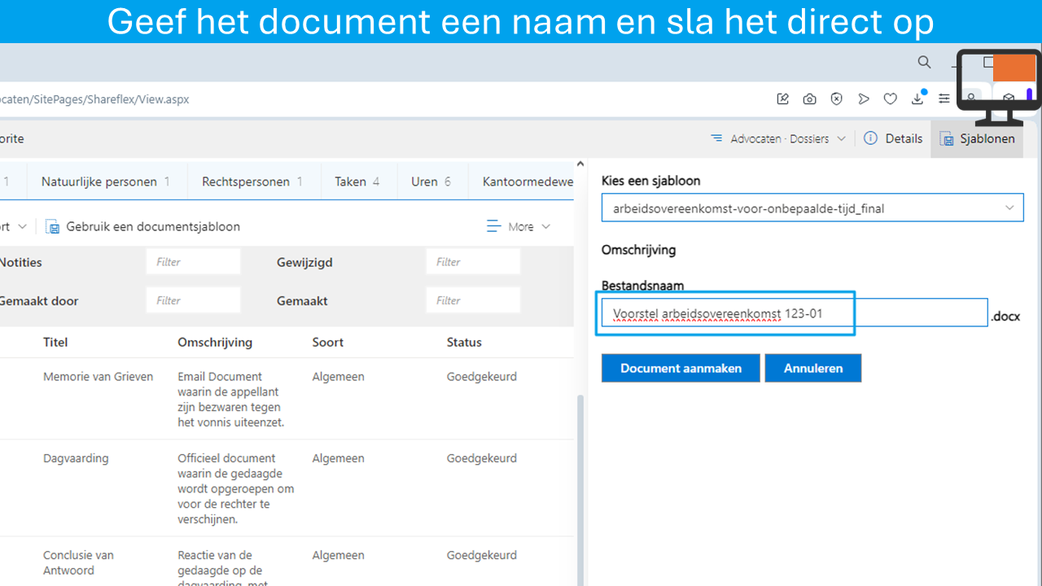Viewport: 1042px width, 586px height.
Task: Expand the chevron left of Gebruik een documentsjabloon
Action: pos(22,226)
